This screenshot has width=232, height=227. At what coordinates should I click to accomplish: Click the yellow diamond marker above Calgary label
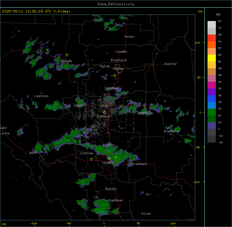pos(109,159)
